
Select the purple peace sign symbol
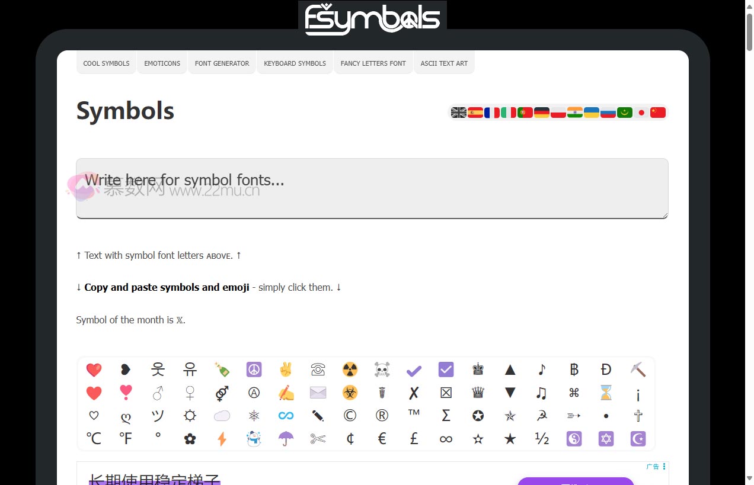[254, 370]
